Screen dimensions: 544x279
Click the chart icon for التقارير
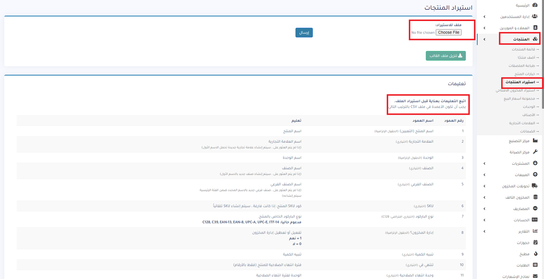coord(535,231)
